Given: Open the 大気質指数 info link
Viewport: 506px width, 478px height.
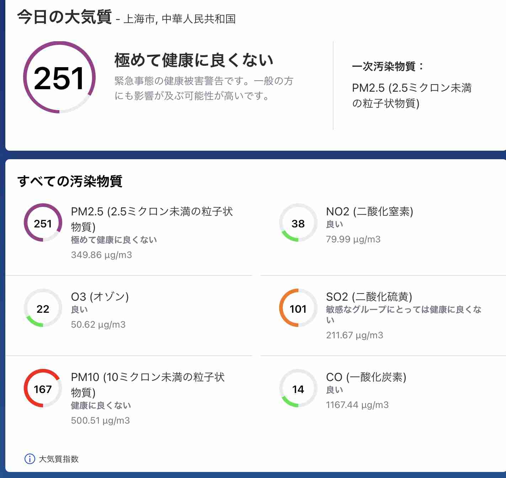Looking at the screenshot, I should [x=58, y=459].
